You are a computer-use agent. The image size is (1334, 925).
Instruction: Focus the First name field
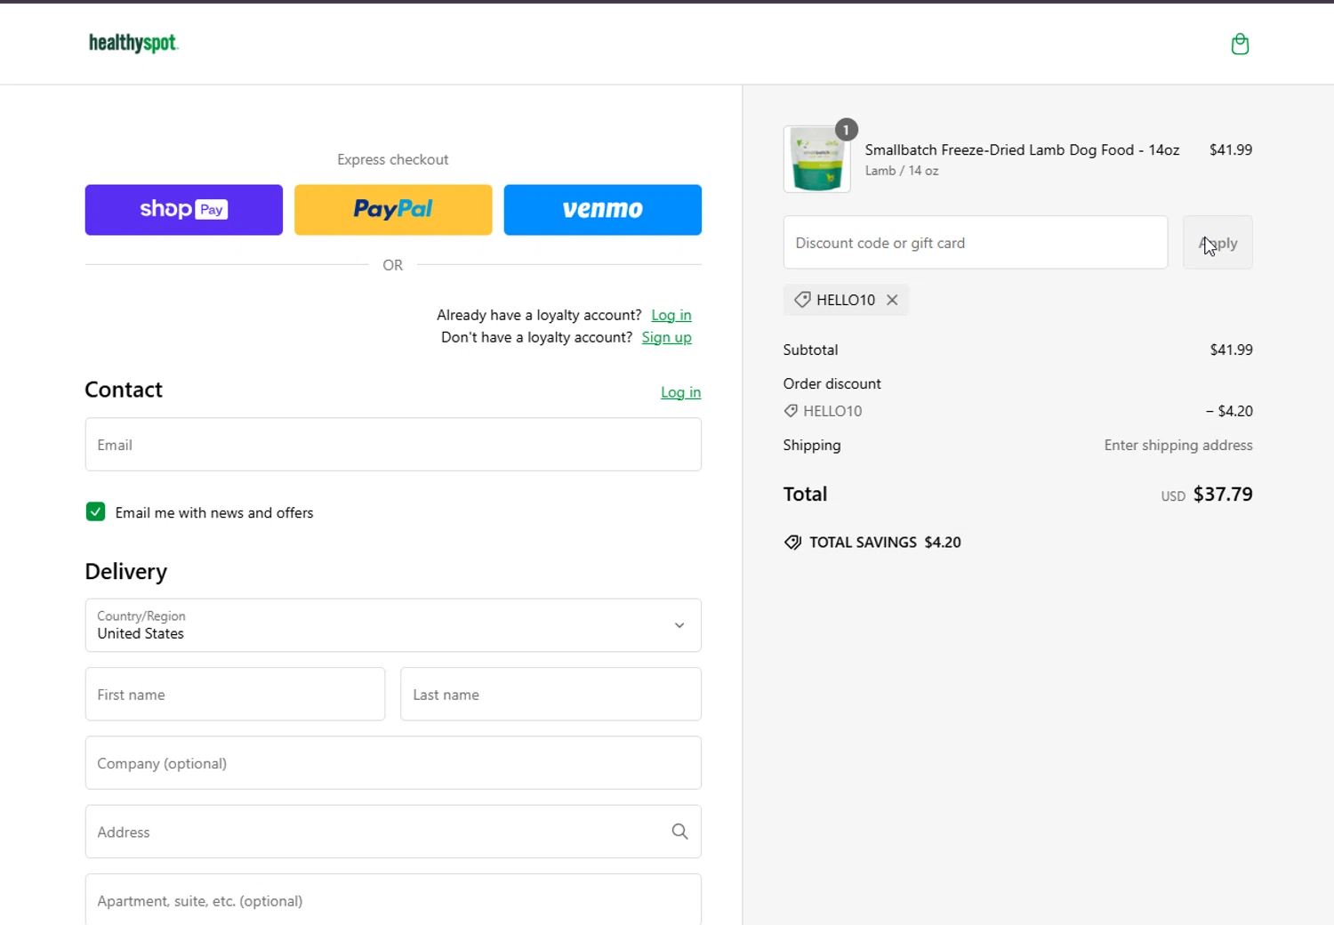pos(235,695)
